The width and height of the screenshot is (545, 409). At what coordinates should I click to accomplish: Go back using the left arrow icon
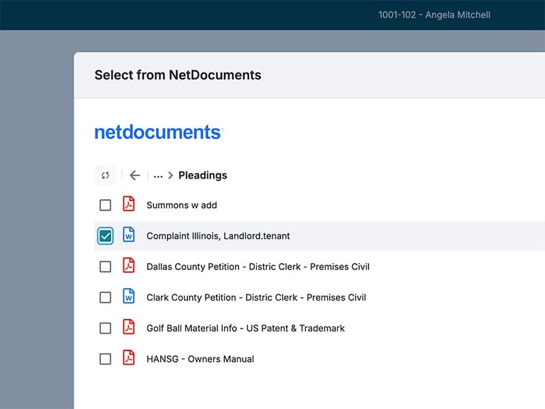134,175
